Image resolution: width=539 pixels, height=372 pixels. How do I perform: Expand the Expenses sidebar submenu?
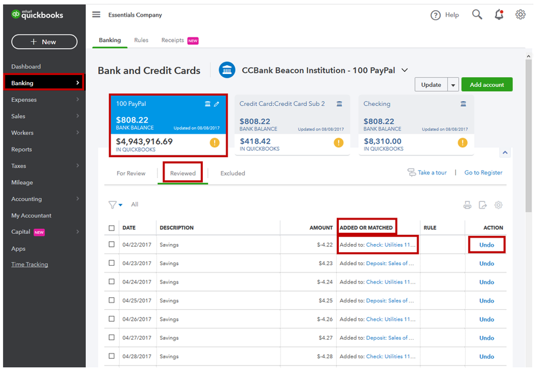point(78,99)
